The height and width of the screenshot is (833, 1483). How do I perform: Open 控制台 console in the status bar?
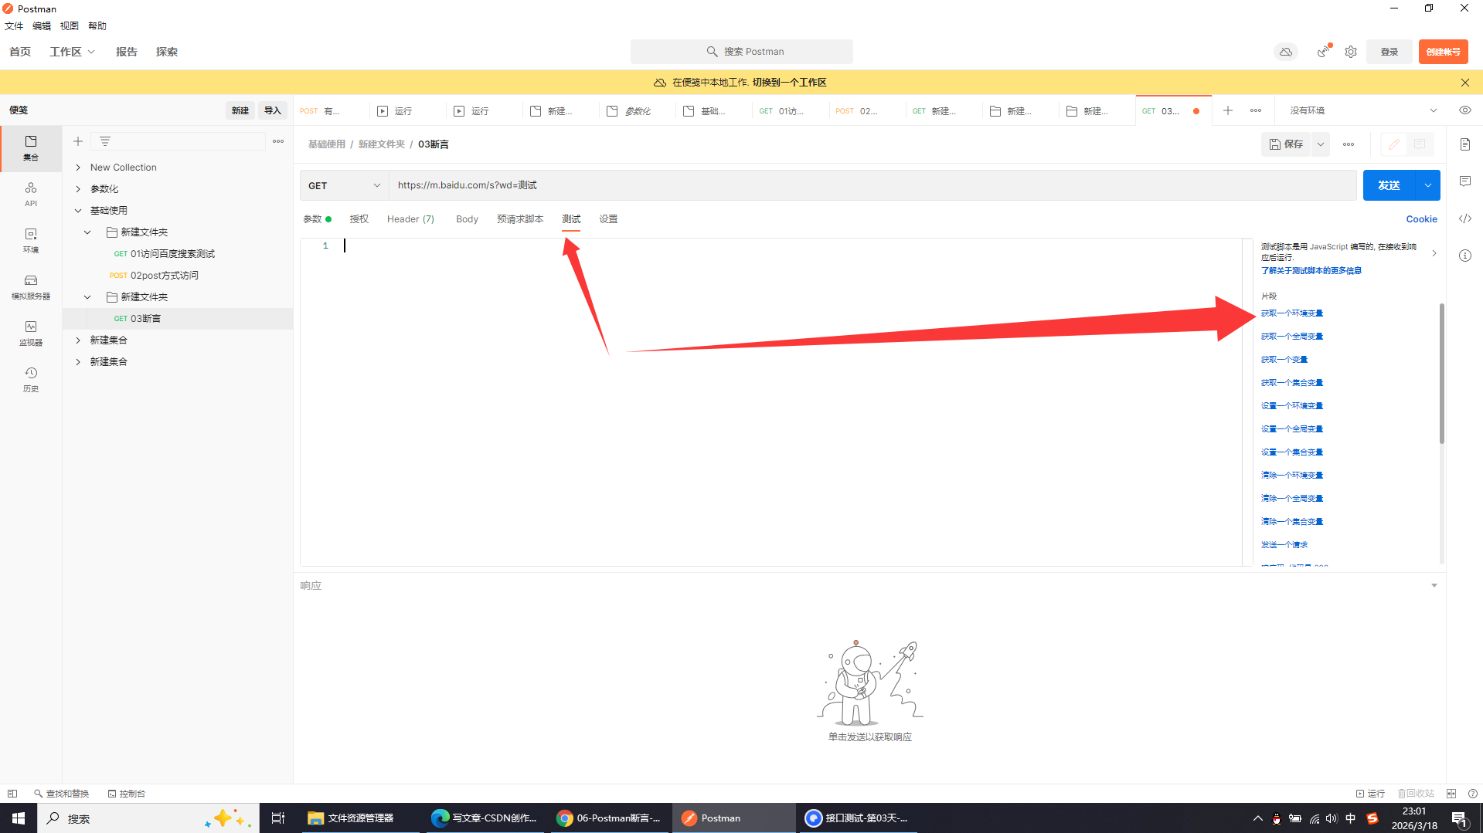[127, 794]
